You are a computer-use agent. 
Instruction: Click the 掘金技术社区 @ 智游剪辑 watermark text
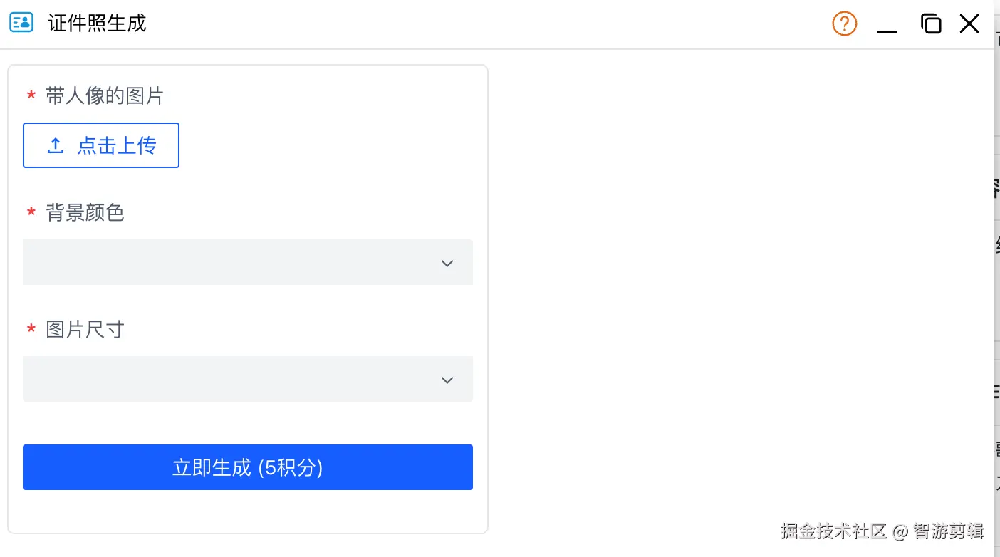pyautogui.click(x=882, y=531)
